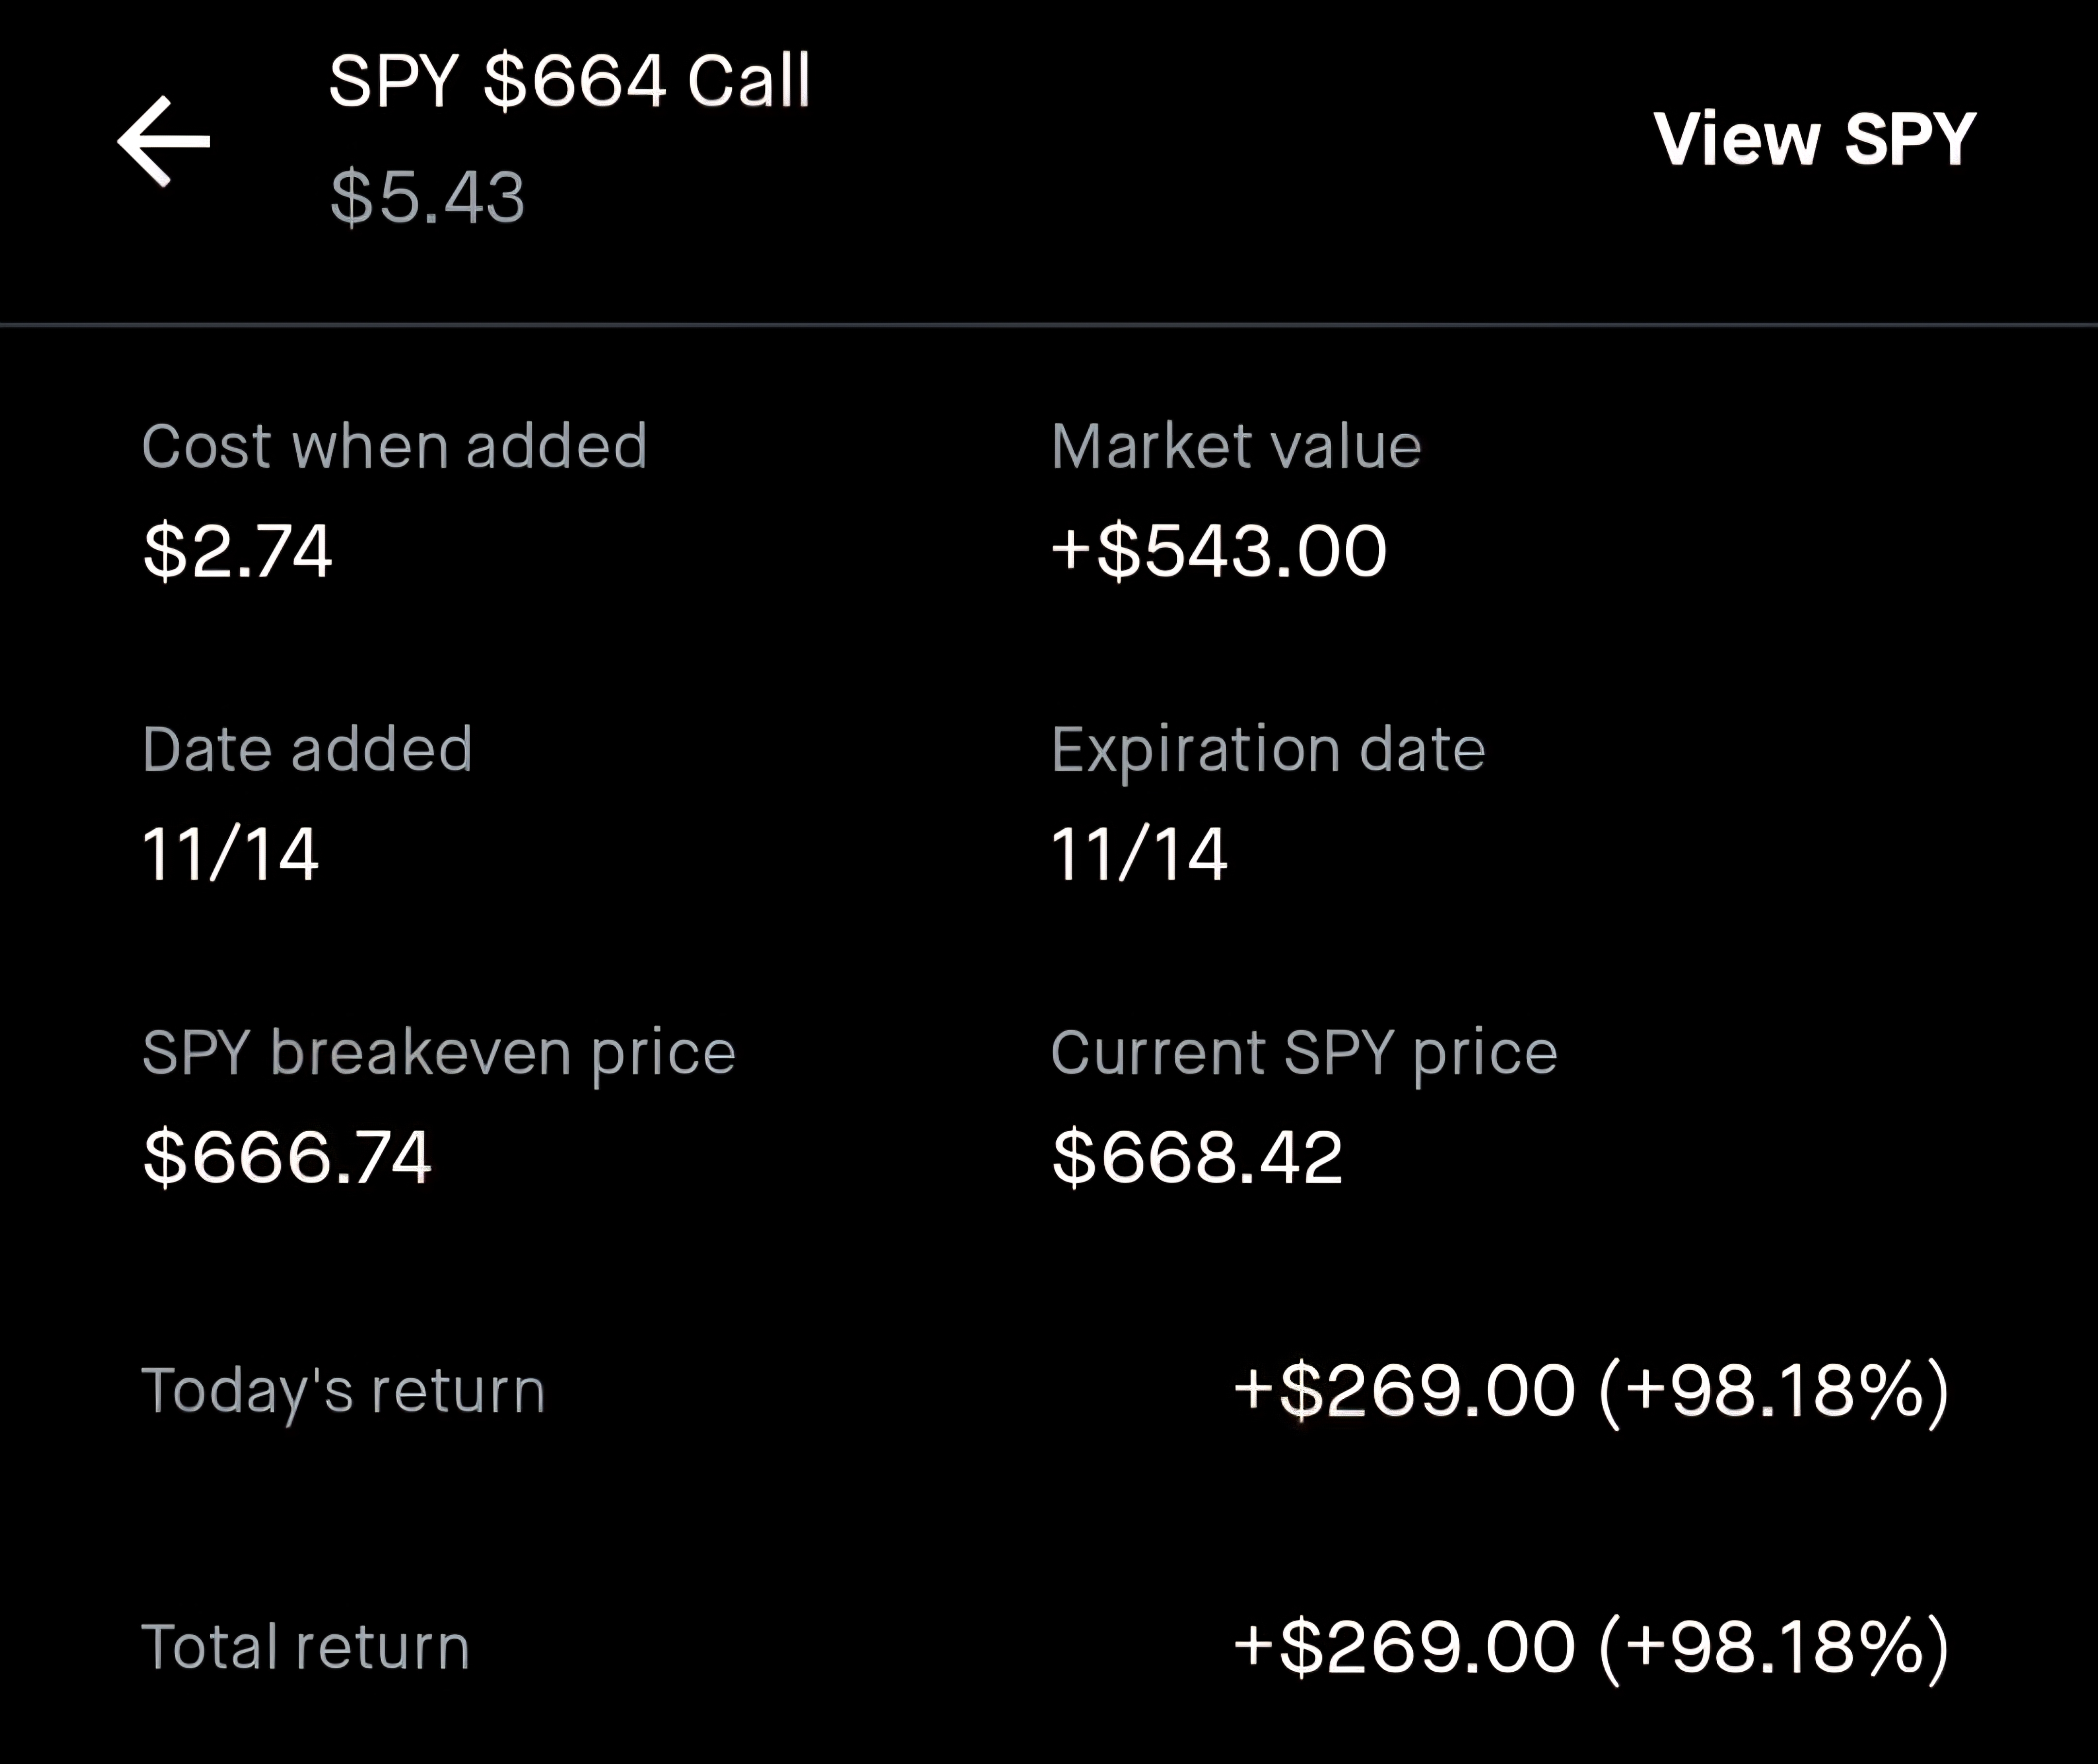This screenshot has width=2098, height=1764.
Task: Click the Date added label
Action: (x=307, y=749)
